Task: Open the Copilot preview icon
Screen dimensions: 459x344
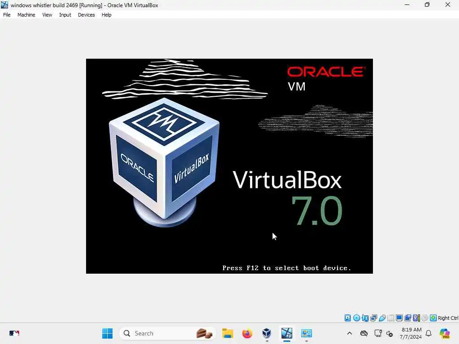Action: coord(445,333)
